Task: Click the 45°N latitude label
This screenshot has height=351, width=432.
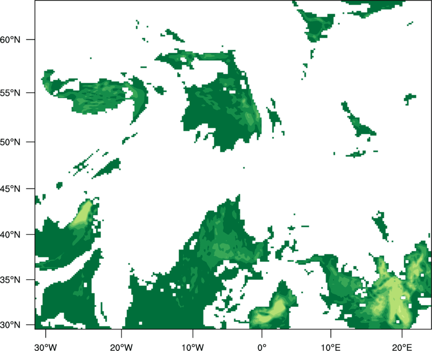Action: coord(10,188)
